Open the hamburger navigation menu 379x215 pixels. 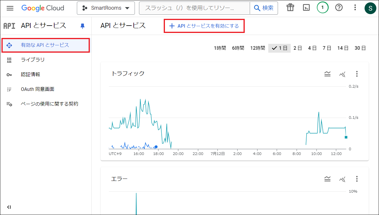point(10,8)
